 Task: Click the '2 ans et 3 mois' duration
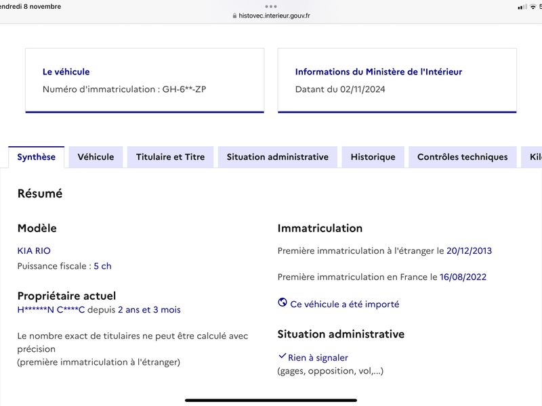click(149, 310)
